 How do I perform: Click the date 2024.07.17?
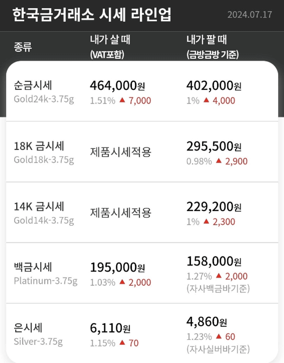(x=250, y=15)
